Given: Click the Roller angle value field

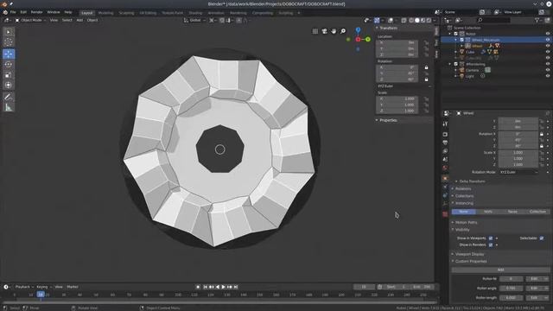Looking at the screenshot, I should pyautogui.click(x=511, y=288).
